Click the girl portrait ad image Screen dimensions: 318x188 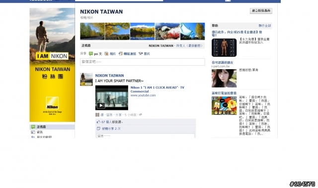tap(224, 79)
